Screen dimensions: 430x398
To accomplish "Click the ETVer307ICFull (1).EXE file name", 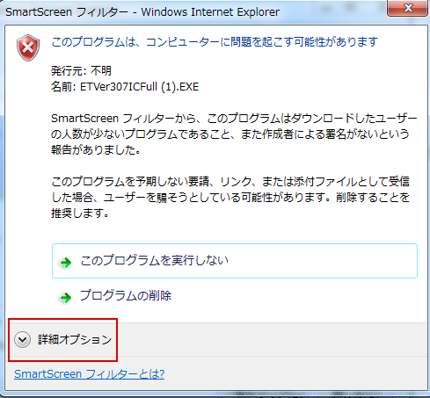I will coord(140,87).
